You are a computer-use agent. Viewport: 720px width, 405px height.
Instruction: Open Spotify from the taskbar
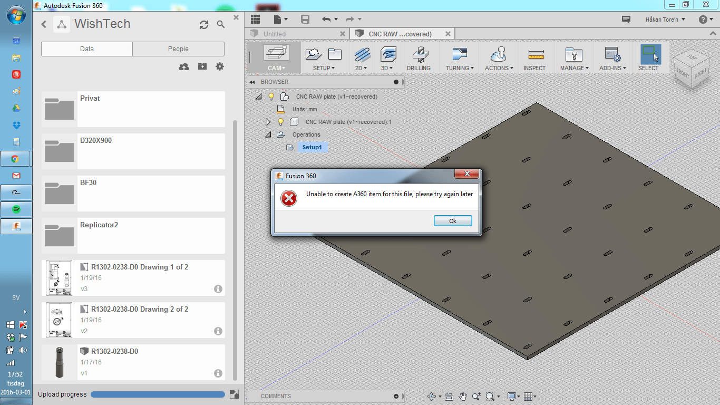pos(16,209)
